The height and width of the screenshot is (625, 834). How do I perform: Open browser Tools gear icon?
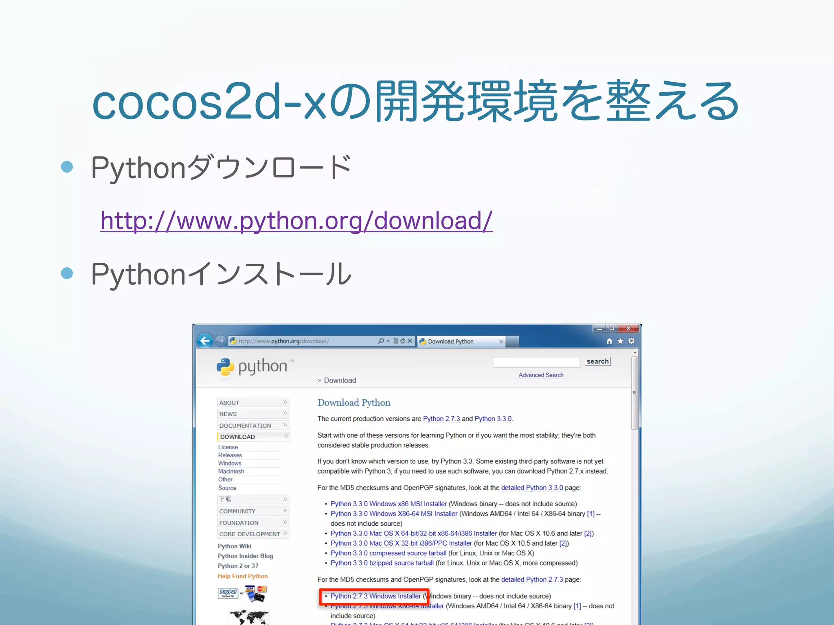631,341
